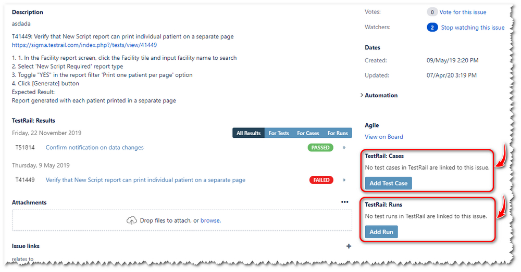Click the Add Test Case button

[x=389, y=183]
